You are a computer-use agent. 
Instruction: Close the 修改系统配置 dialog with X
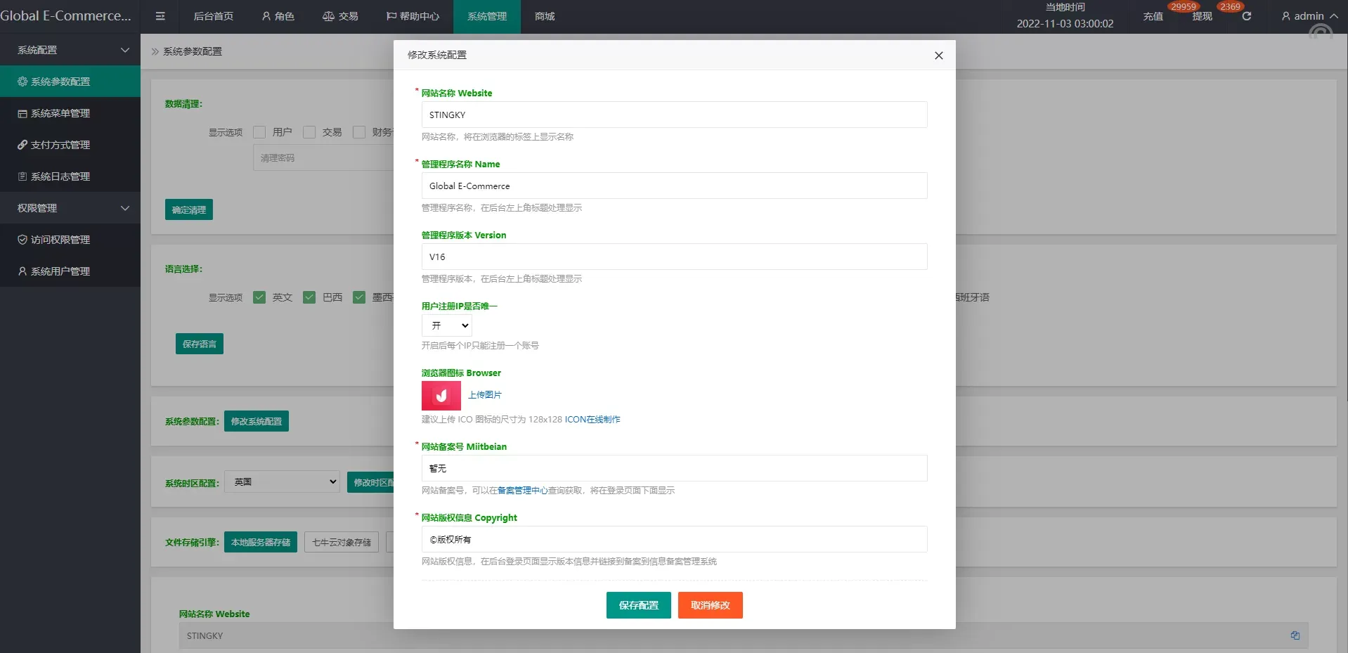(938, 56)
